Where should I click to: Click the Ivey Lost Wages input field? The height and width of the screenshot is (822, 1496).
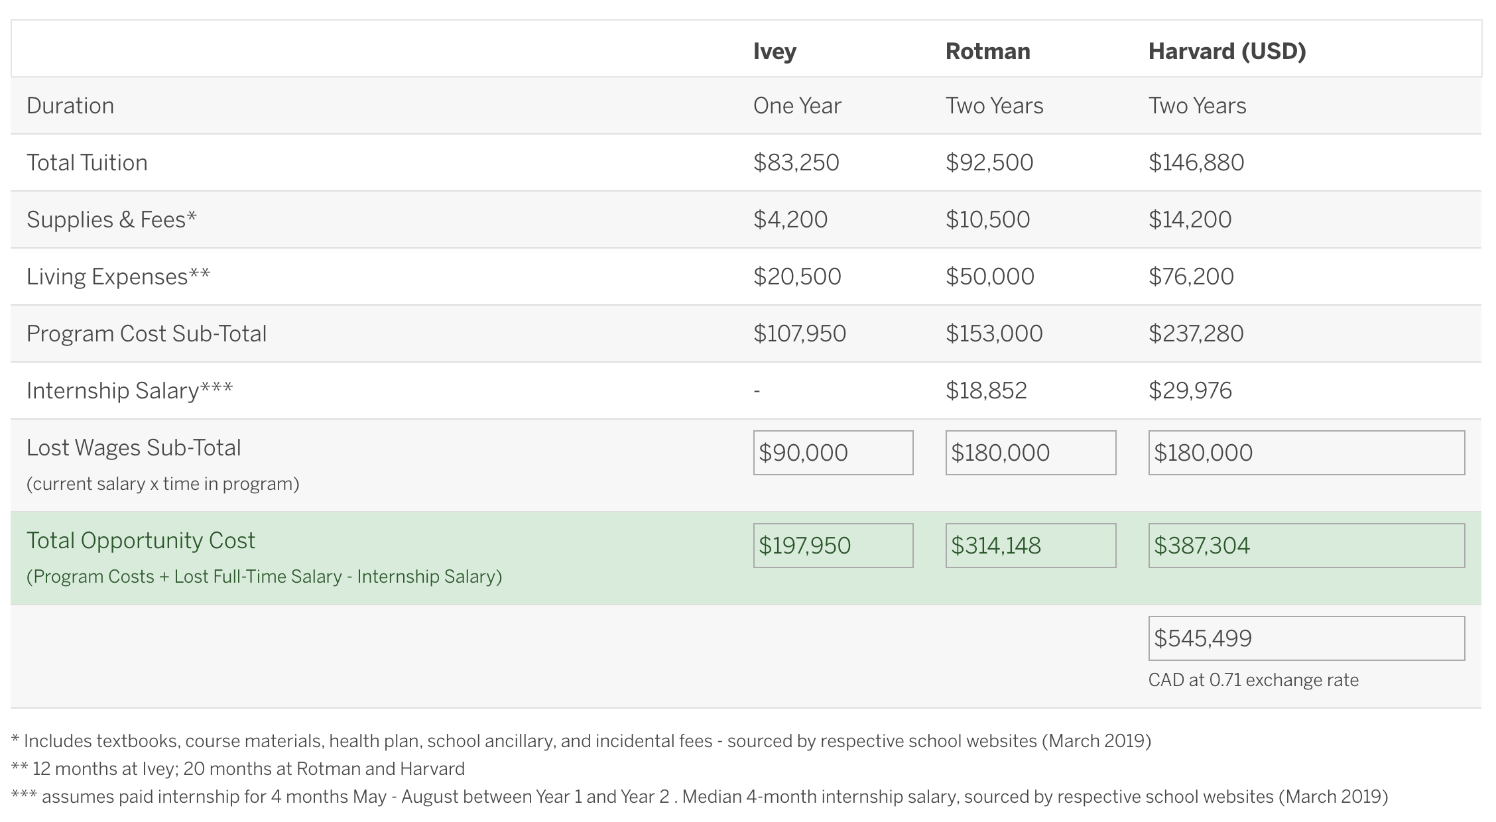[x=833, y=453]
